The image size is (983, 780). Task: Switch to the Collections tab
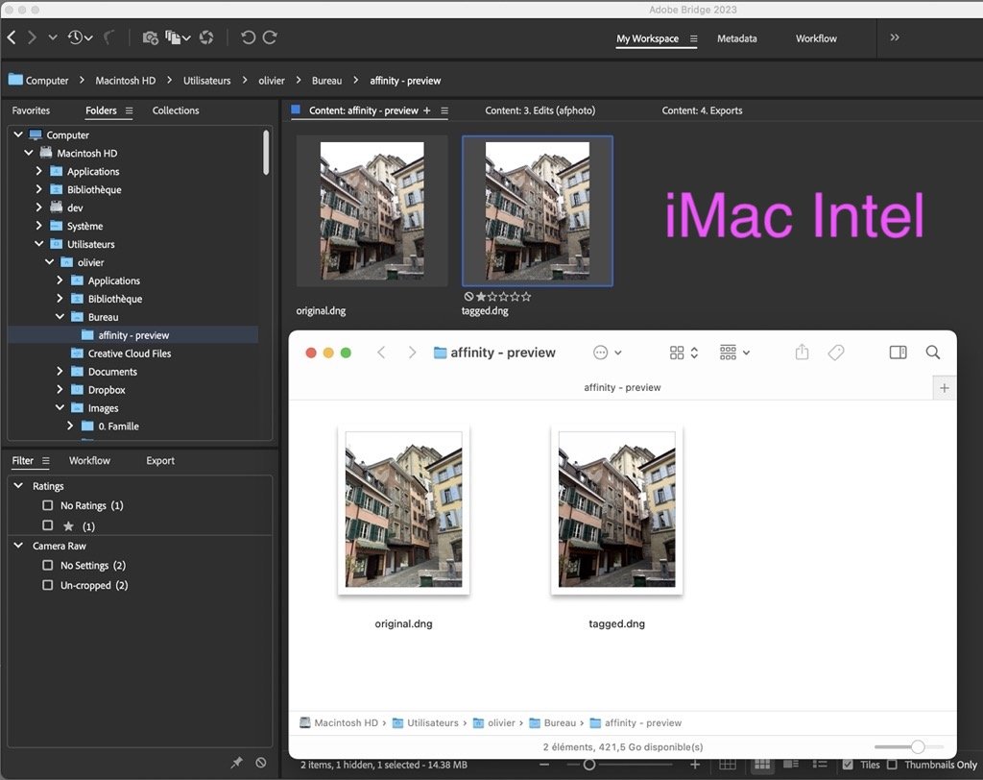(176, 110)
